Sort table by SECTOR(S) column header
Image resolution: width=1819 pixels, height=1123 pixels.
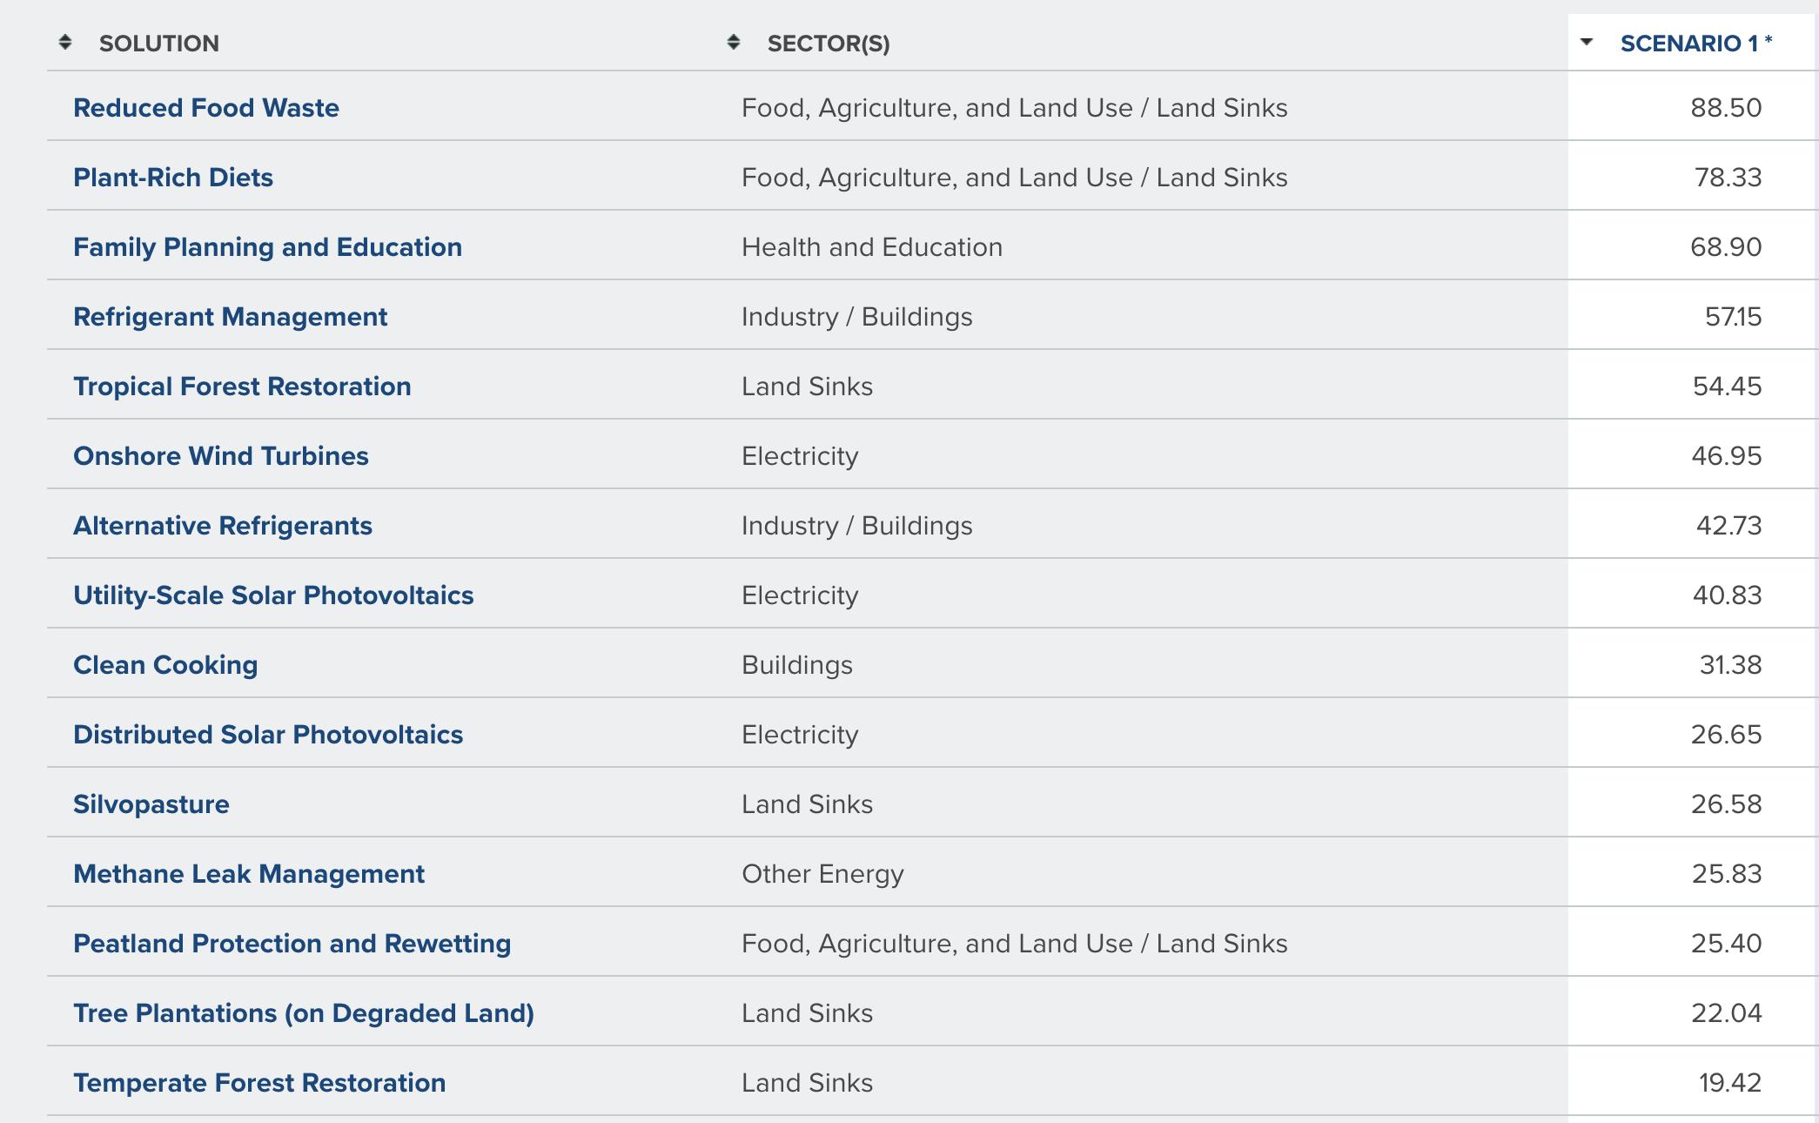pos(829,44)
